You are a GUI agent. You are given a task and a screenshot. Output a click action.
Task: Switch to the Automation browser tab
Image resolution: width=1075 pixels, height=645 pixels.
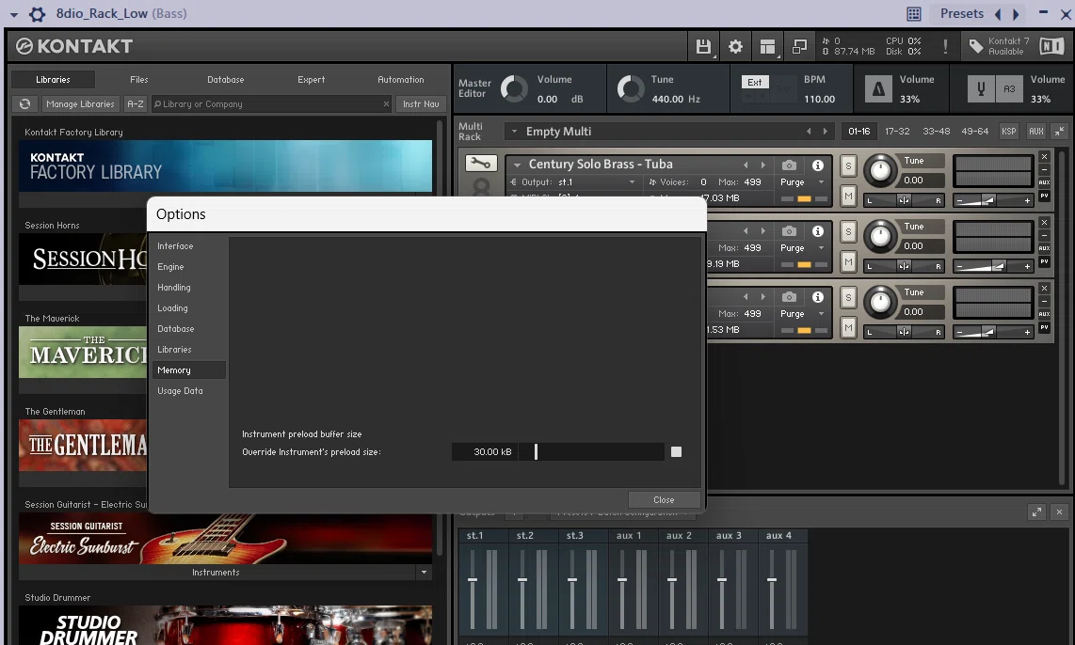pos(401,79)
